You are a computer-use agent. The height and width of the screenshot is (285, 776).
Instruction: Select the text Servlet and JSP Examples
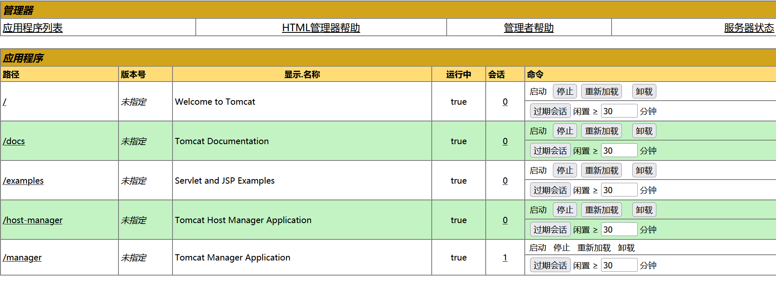[x=225, y=181]
